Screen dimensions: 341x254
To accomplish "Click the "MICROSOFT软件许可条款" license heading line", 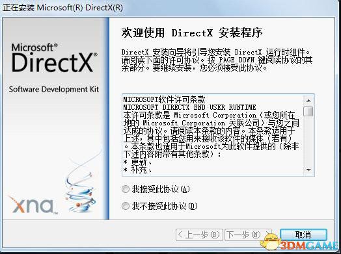I will coord(165,99).
